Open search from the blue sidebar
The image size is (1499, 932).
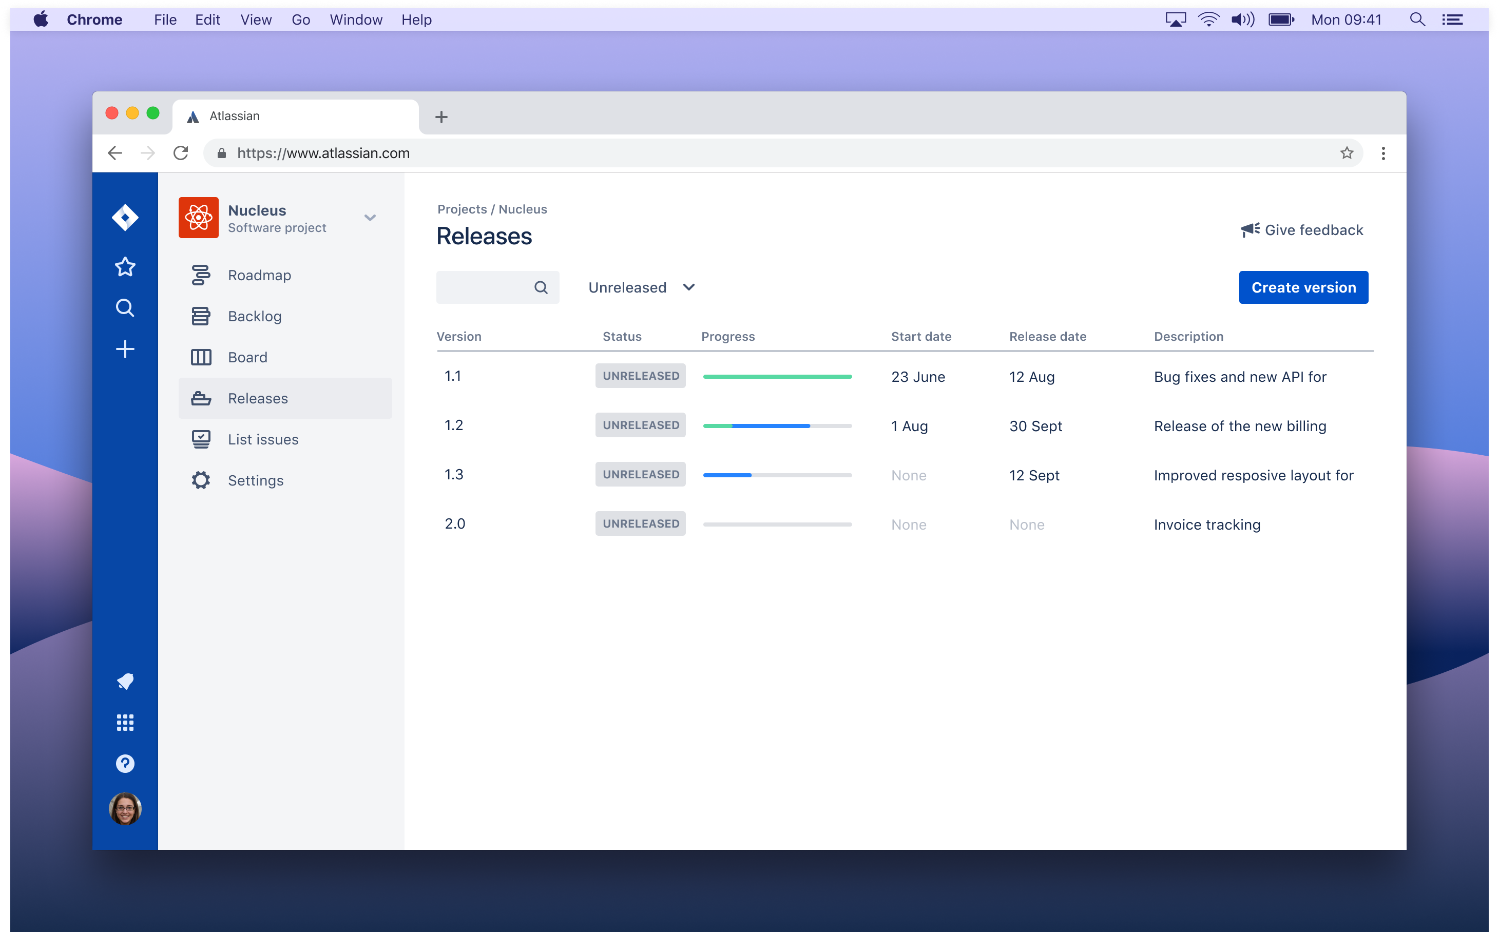(x=125, y=307)
